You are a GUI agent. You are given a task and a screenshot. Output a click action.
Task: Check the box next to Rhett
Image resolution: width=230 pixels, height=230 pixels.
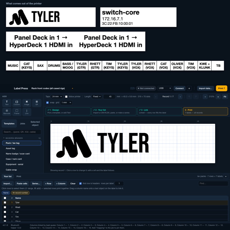click(x=5, y=207)
